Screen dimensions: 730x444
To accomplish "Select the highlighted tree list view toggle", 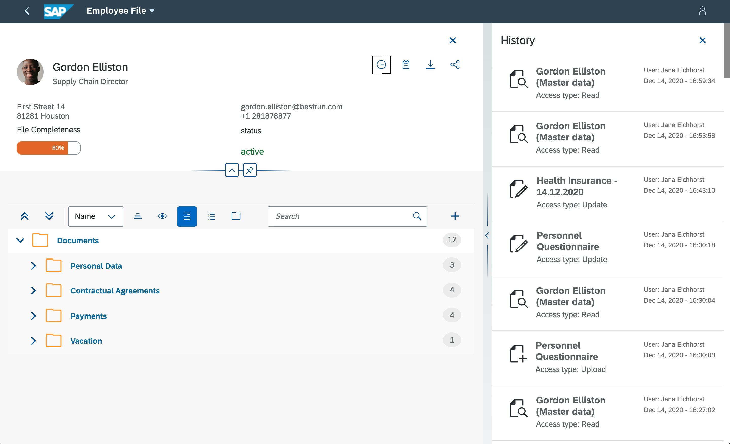I will click(187, 216).
